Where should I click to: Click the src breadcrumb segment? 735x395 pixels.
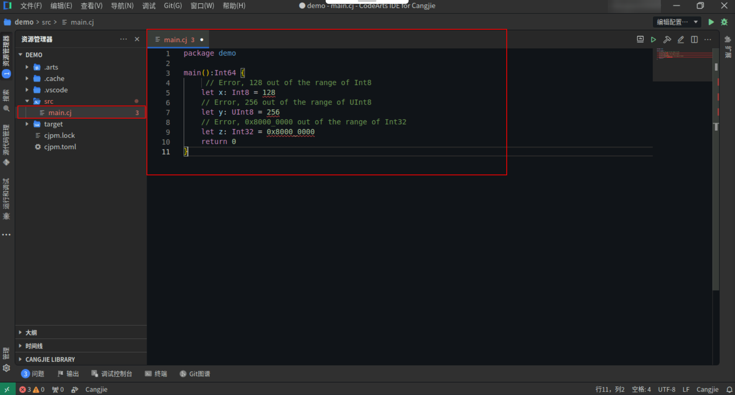[46, 22]
